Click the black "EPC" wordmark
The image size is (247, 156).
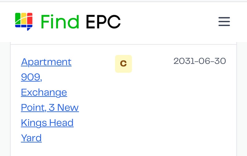[103, 22]
